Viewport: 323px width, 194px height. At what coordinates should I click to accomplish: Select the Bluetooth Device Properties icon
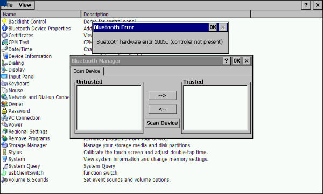4,29
